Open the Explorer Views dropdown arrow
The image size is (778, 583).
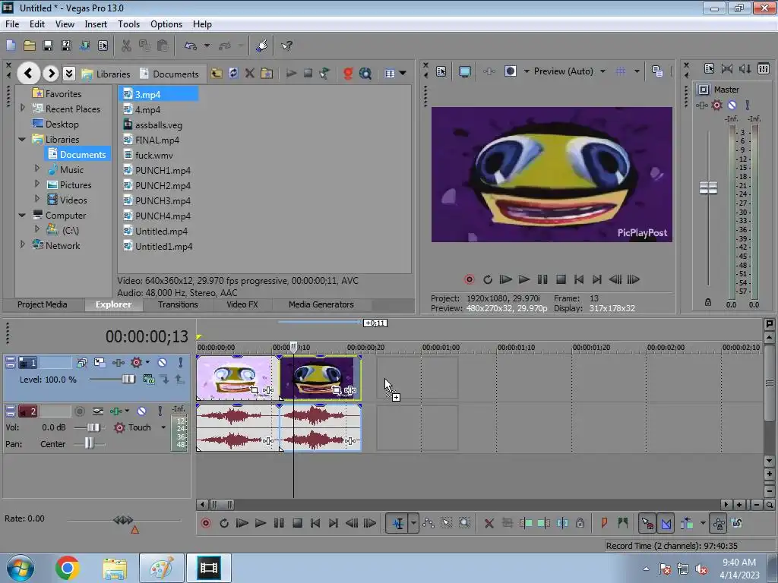point(403,74)
